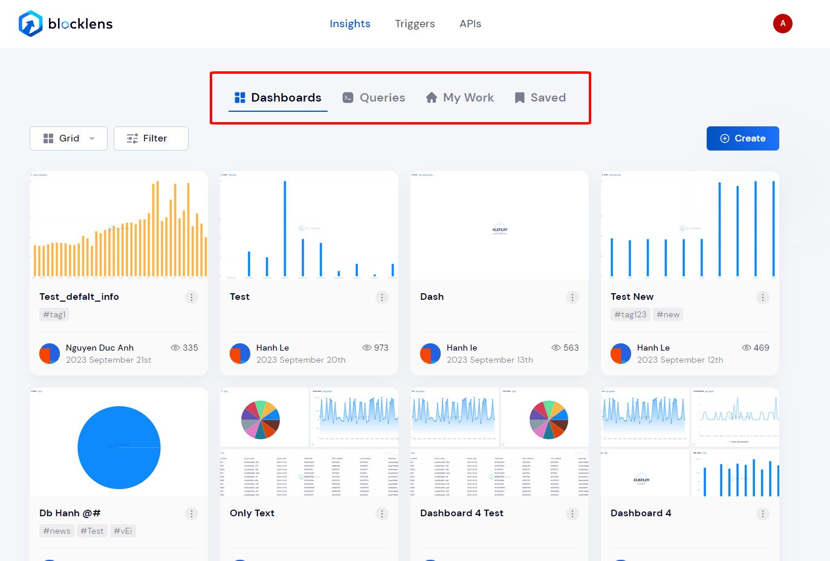Open three-dot menu on Test_defalt_info card

pos(192,297)
